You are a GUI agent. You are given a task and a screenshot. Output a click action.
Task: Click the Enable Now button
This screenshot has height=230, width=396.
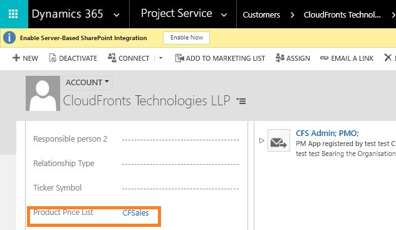coord(186,38)
